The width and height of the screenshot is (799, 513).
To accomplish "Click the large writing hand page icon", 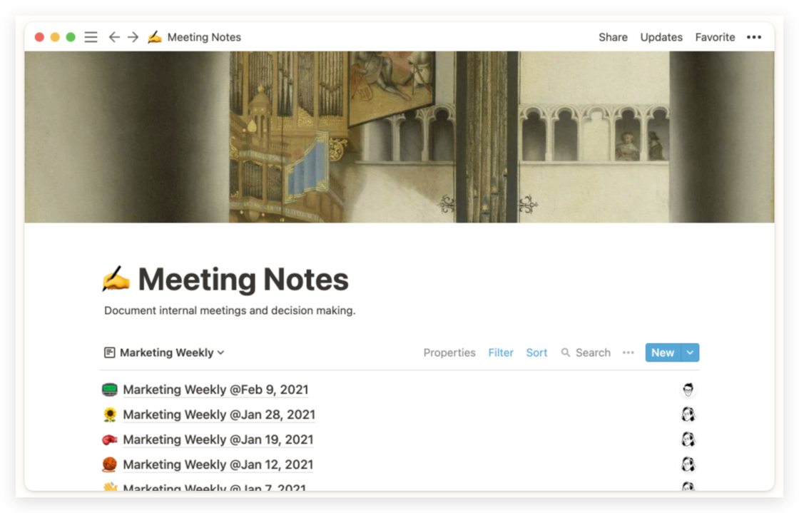I will pyautogui.click(x=116, y=279).
